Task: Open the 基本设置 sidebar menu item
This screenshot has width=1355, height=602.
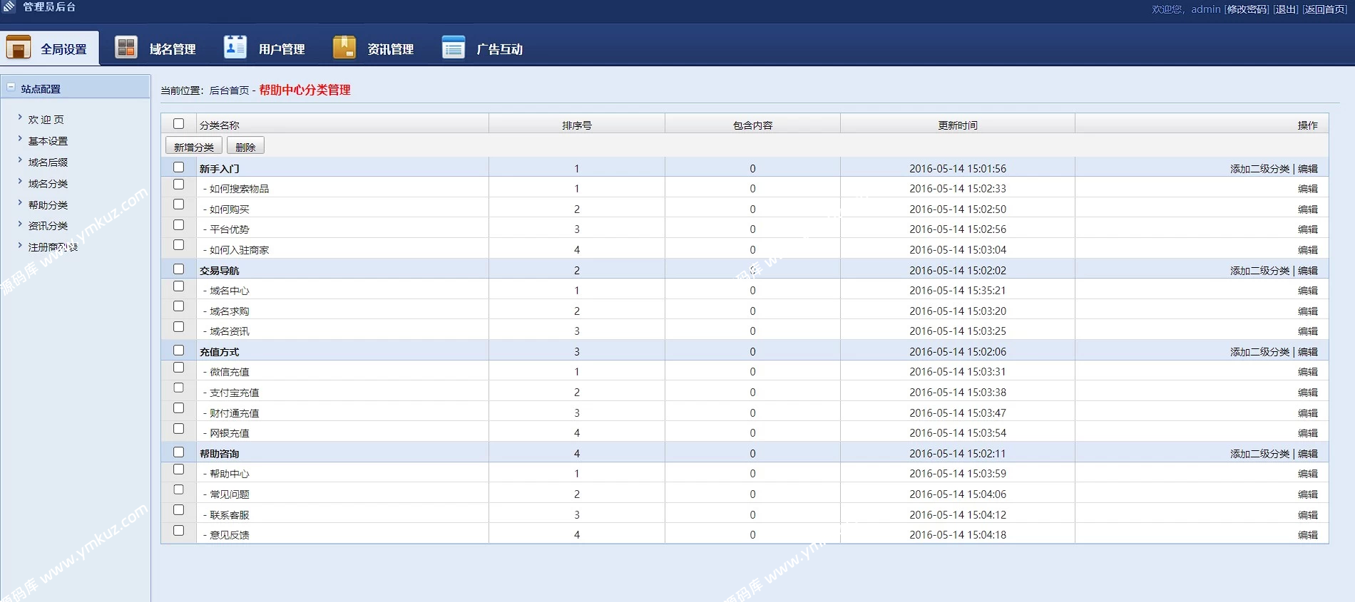Action: coord(48,141)
